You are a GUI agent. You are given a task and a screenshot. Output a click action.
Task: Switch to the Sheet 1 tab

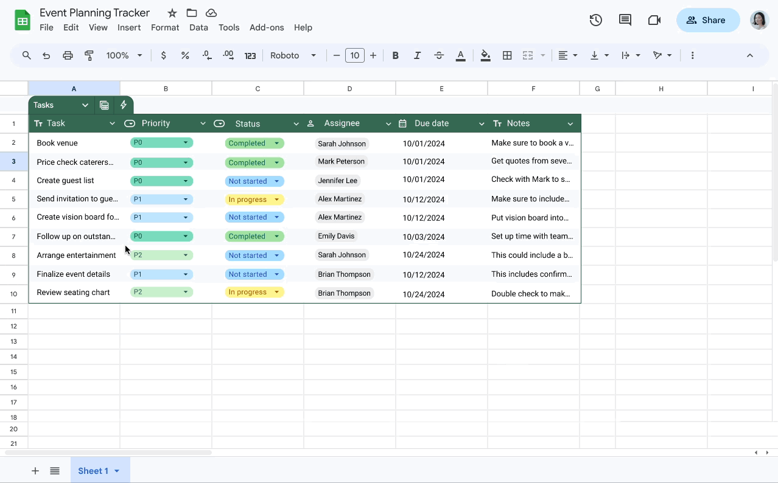[100, 471]
